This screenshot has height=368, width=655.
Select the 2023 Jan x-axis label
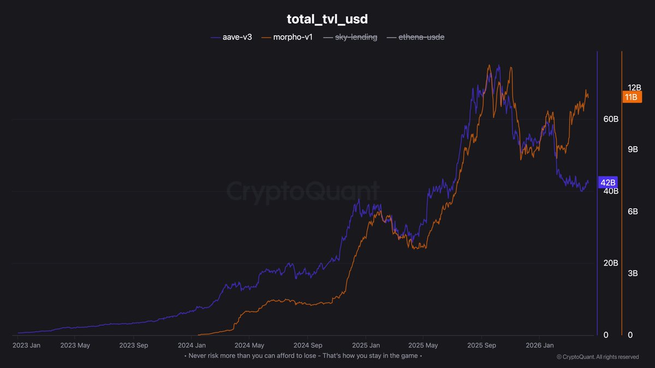[26, 345]
